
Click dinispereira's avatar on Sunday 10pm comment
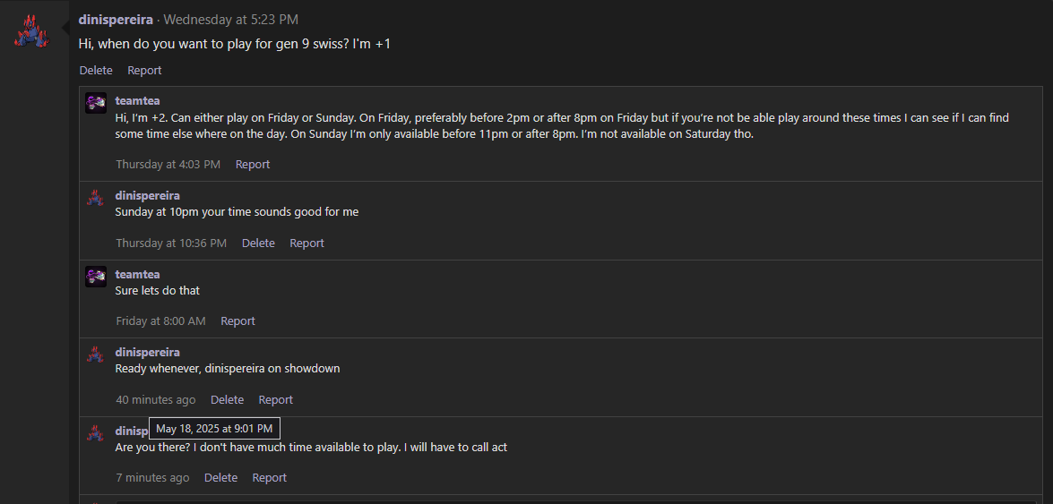pyautogui.click(x=96, y=197)
